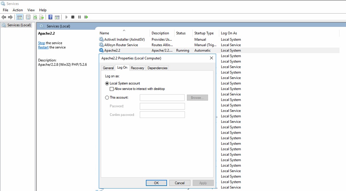This screenshot has height=191, width=346.
Task: Select Local System account radio button
Action: (107, 83)
